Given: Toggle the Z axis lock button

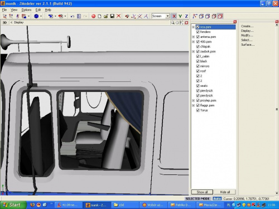Looking at the screenshot, I should pyautogui.click(x=186, y=16).
